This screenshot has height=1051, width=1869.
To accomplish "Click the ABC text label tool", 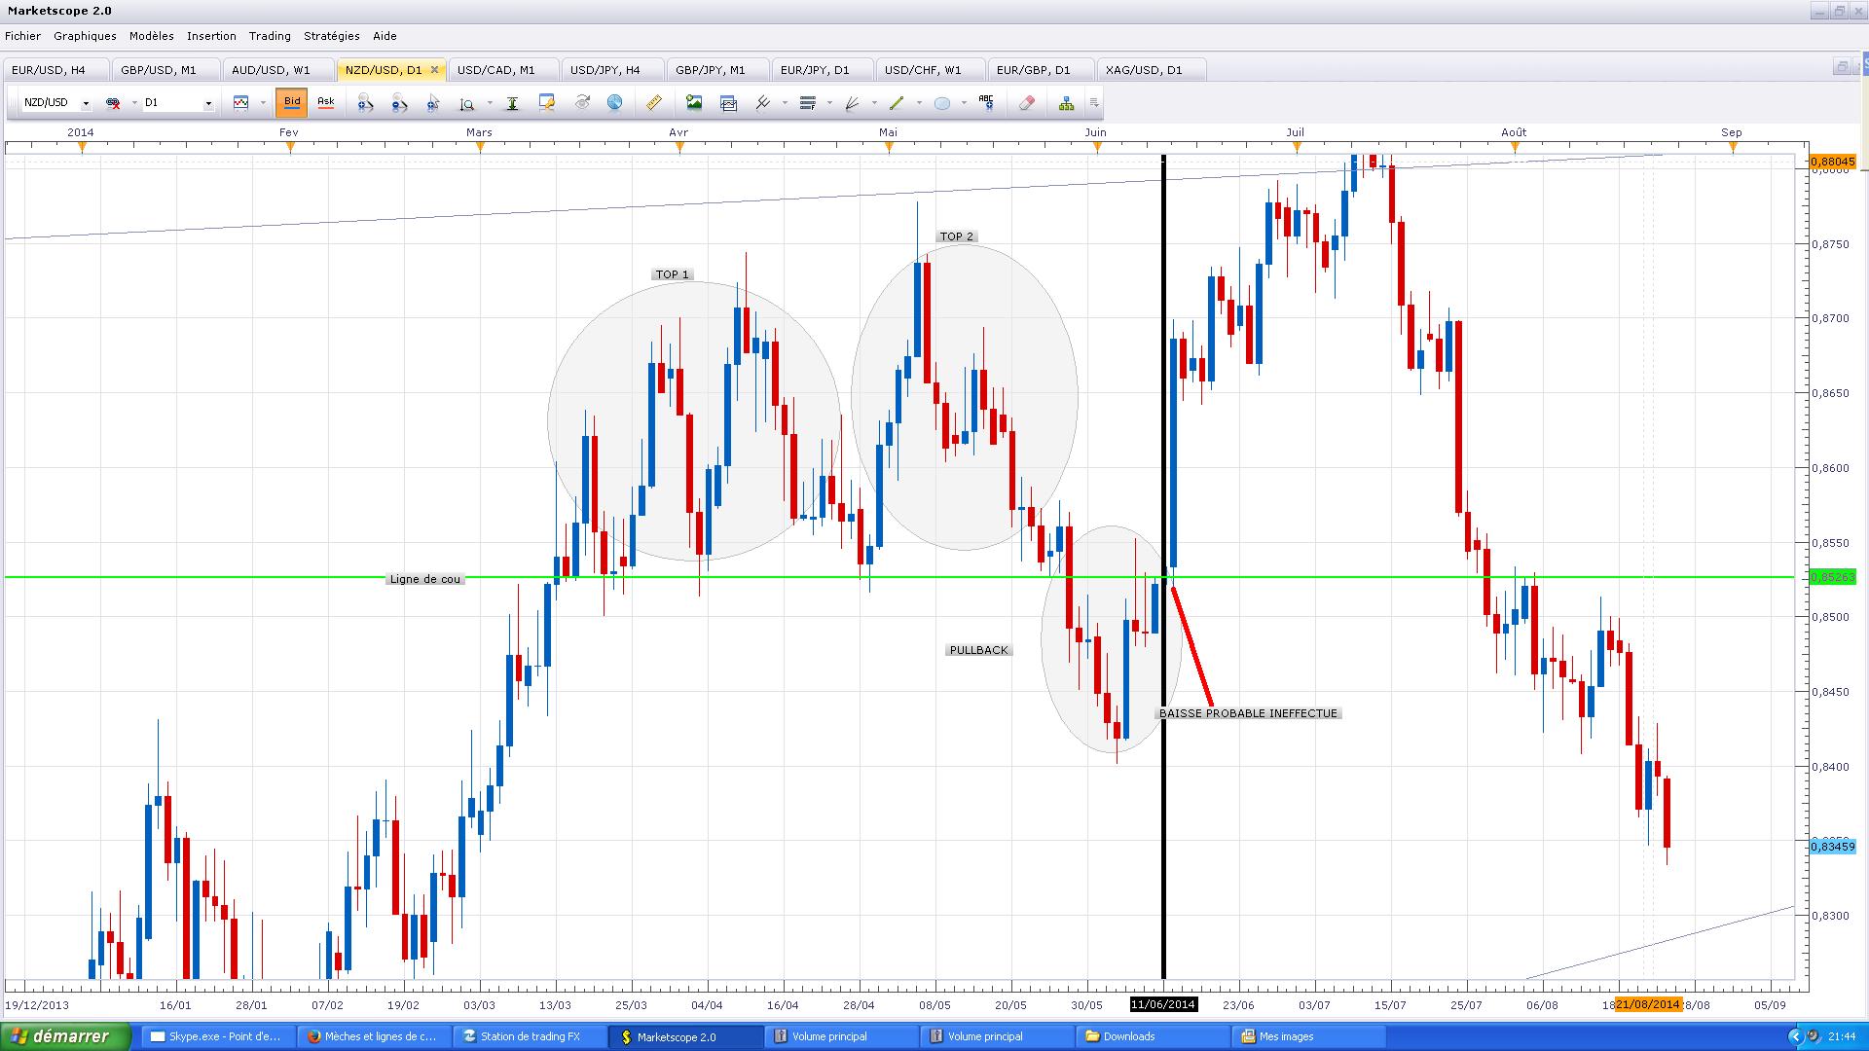I will 986,102.
